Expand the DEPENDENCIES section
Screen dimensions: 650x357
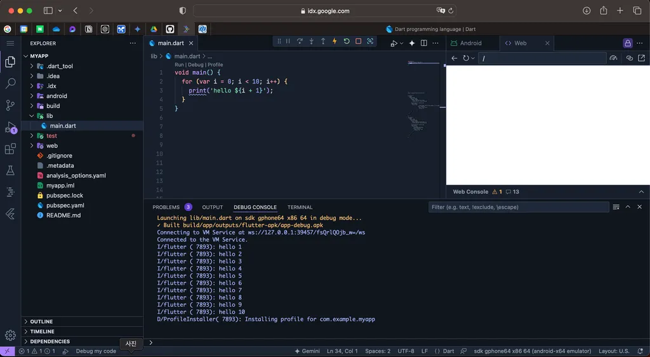[50, 341]
